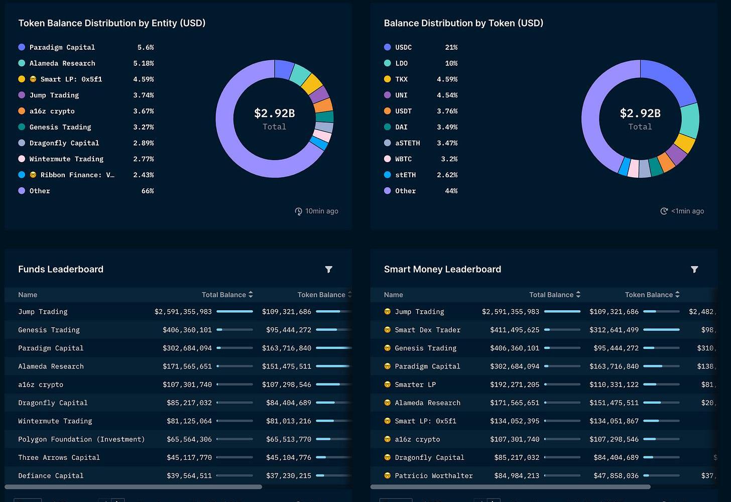Open Jump Trading in Funds Leaderboard

click(x=43, y=312)
